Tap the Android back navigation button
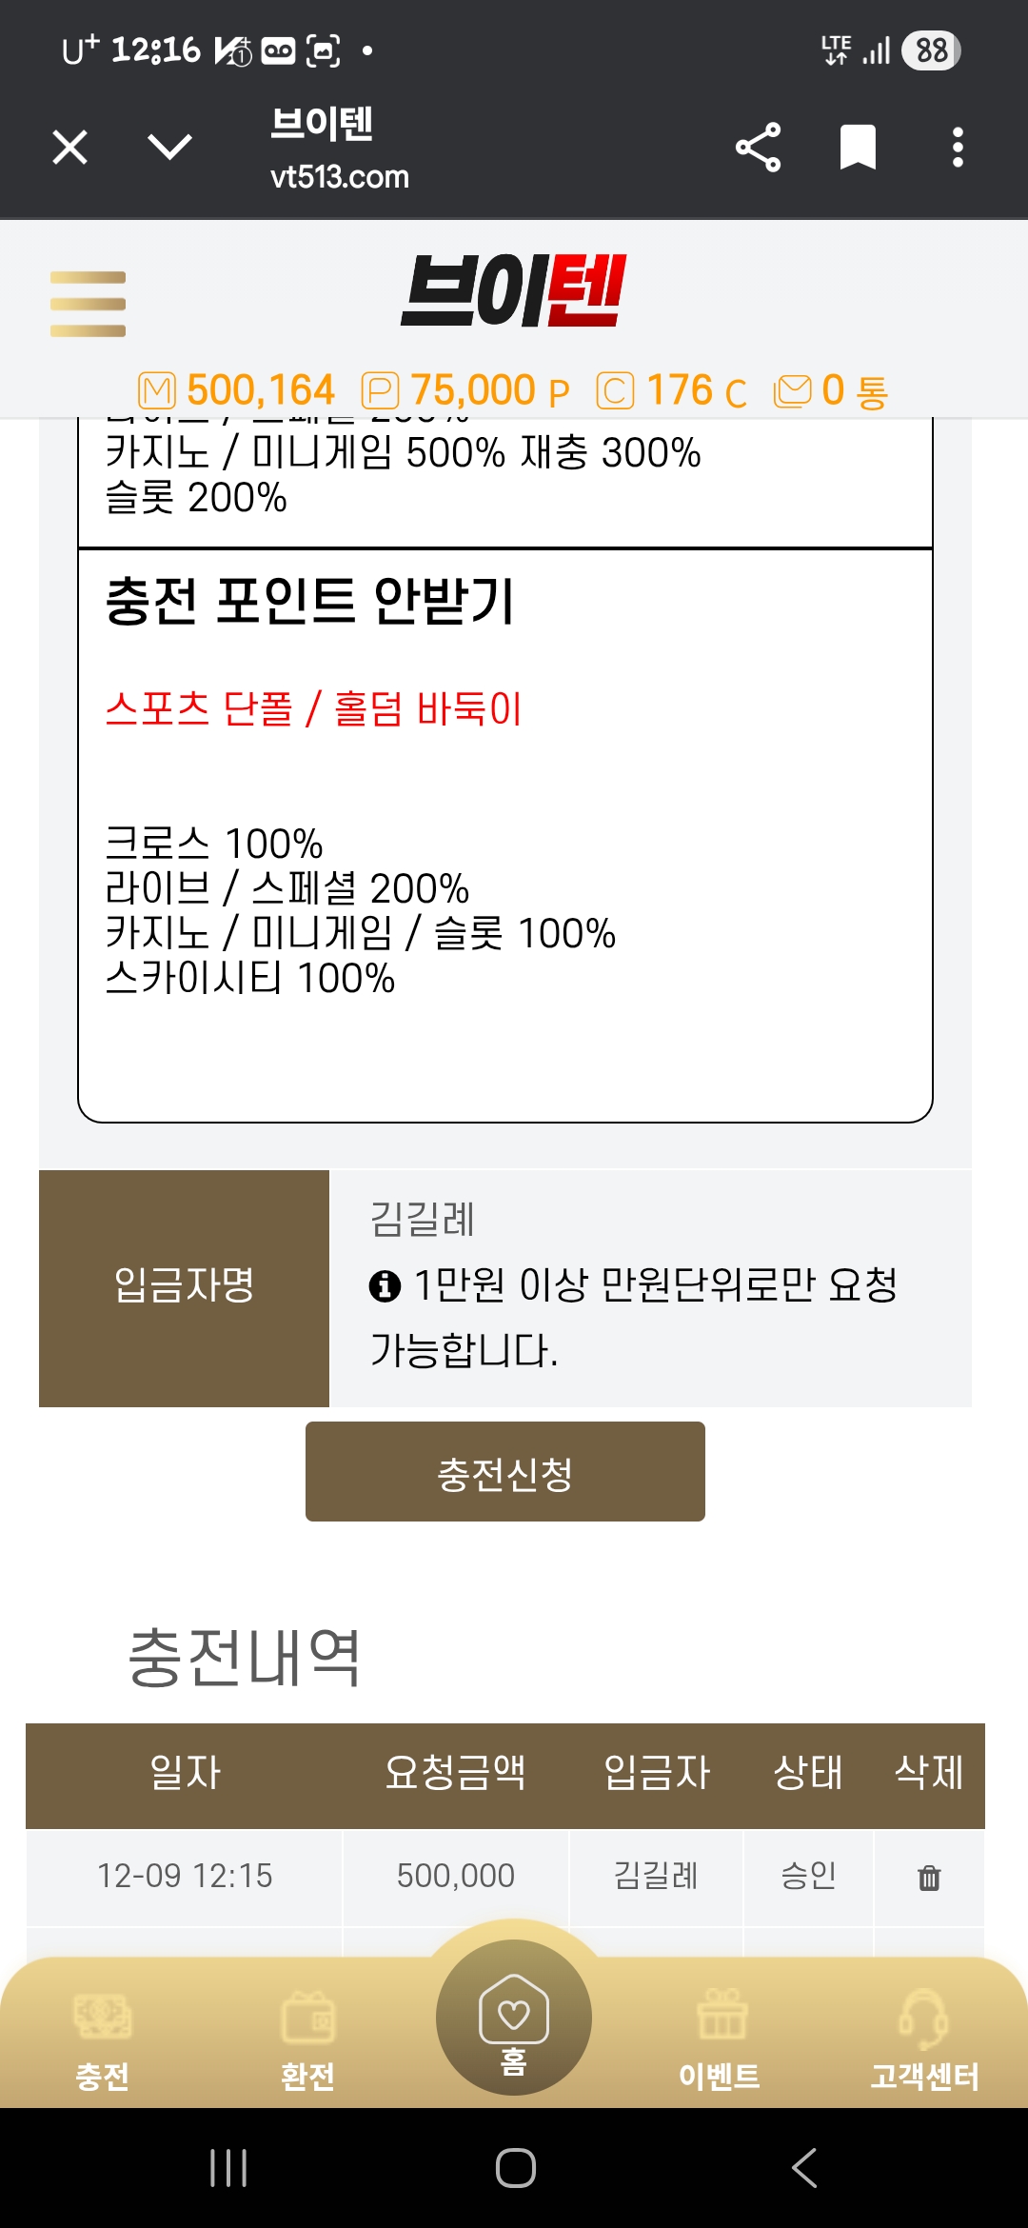This screenshot has height=2228, width=1028. tap(804, 2168)
